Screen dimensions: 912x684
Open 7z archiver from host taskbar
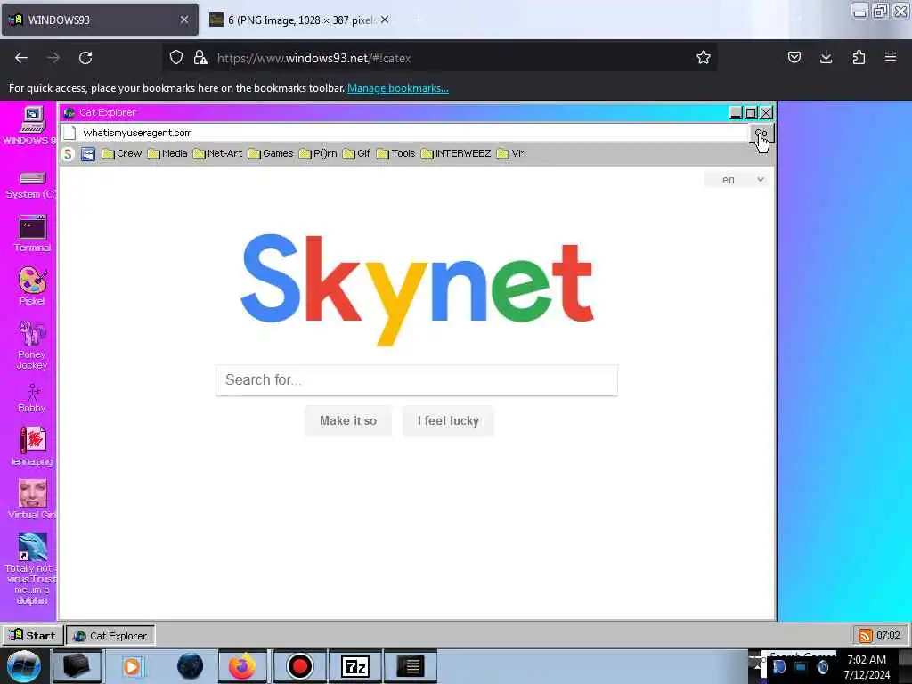(x=355, y=666)
